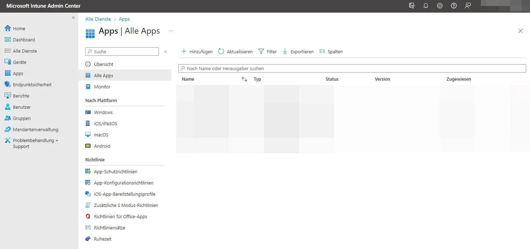Image resolution: width=530 pixels, height=249 pixels.
Task: Open the feedback icon in header
Action: (468, 6)
